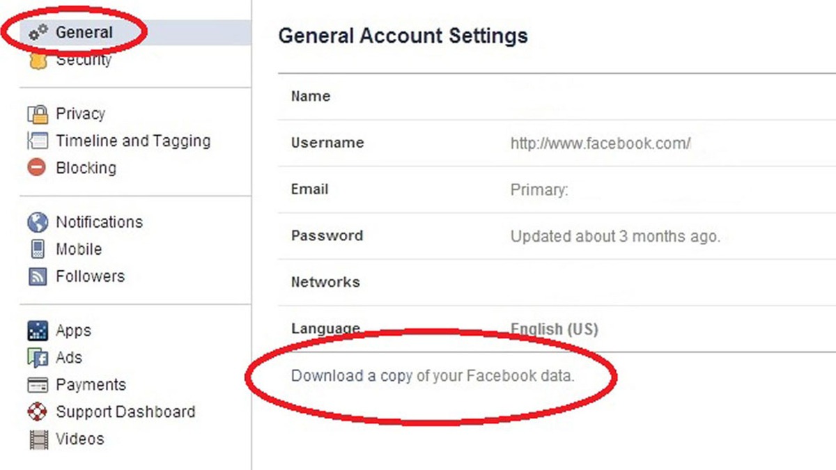The height and width of the screenshot is (470, 836).
Task: Click the Timeline and Tagging icon
Action: 38,141
